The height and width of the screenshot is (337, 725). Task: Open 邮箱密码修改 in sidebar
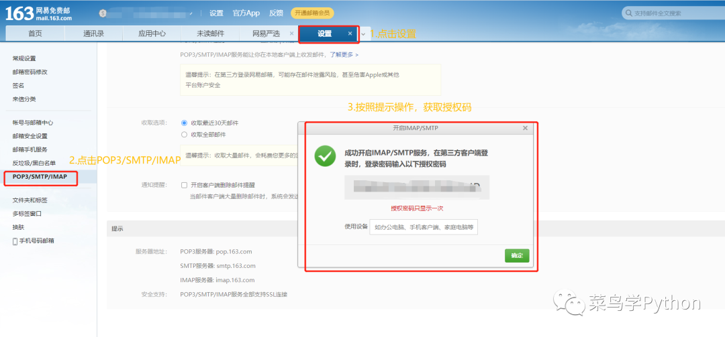[x=30, y=72]
